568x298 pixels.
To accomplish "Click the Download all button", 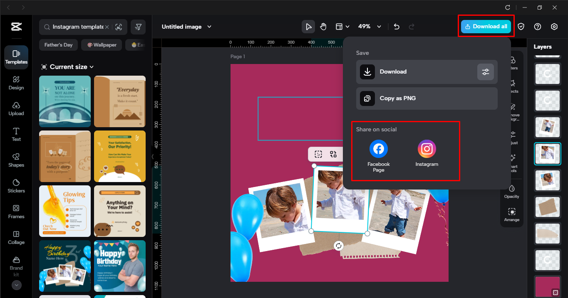I will click(486, 26).
